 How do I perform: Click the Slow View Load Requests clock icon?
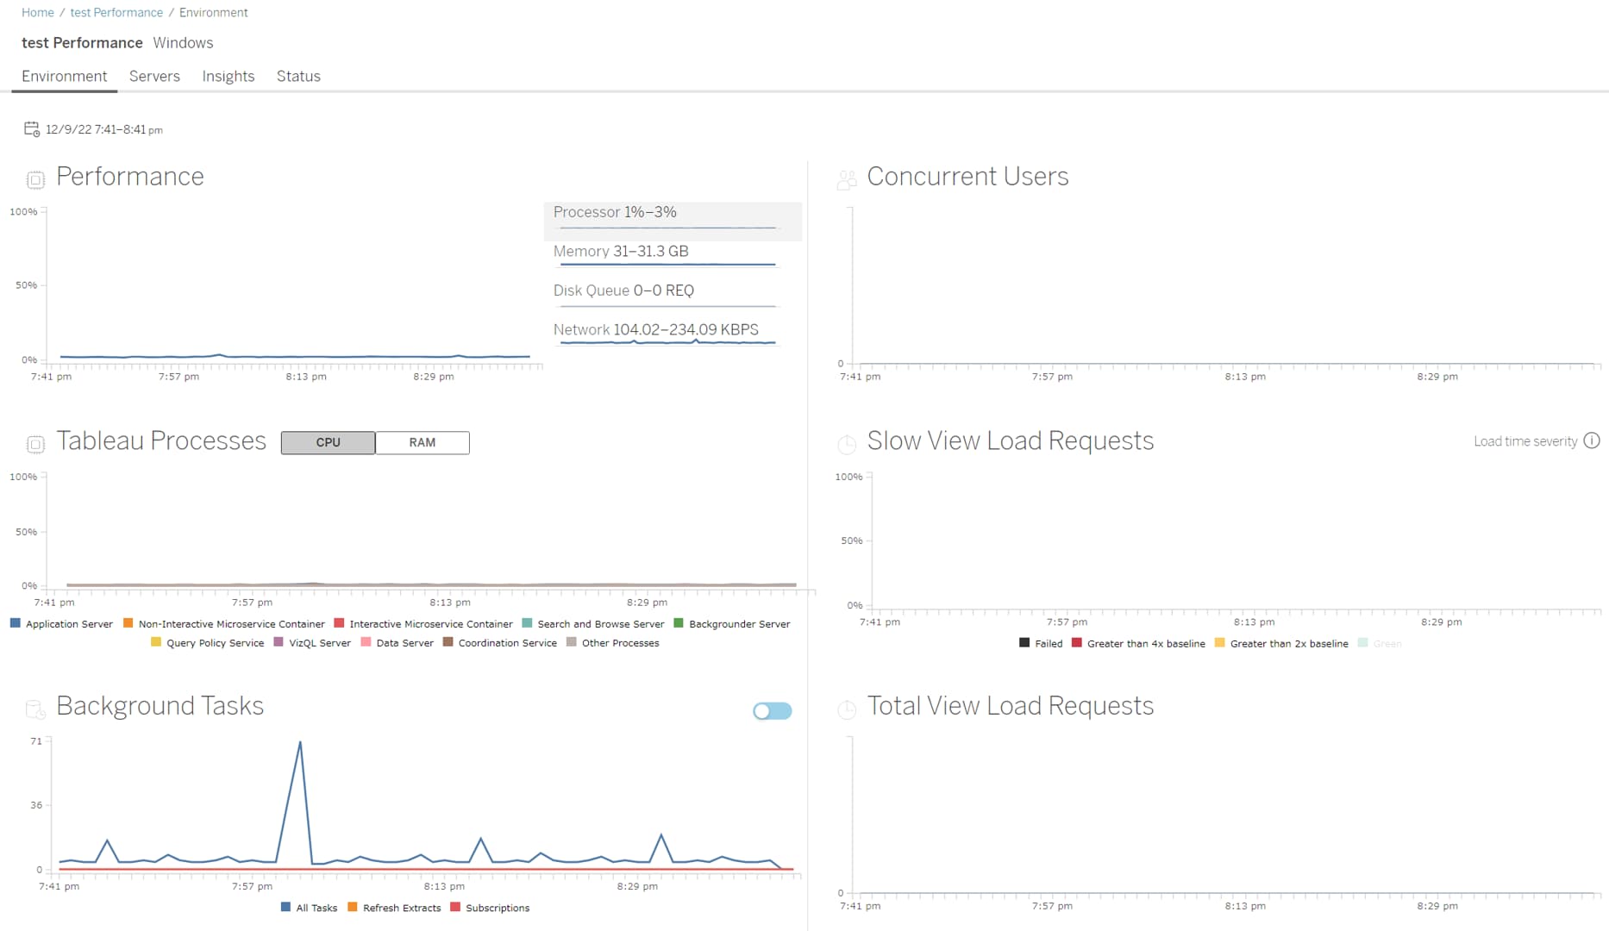tap(847, 444)
